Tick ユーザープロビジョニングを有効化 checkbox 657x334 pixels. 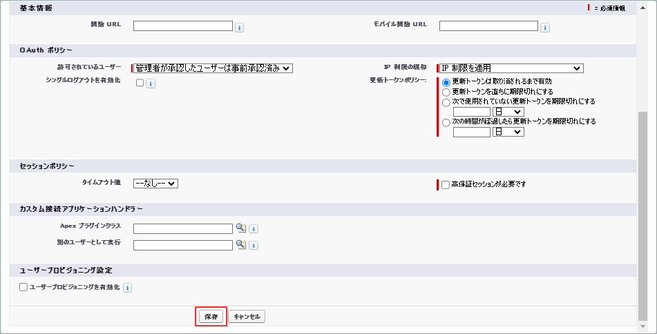pos(23,287)
